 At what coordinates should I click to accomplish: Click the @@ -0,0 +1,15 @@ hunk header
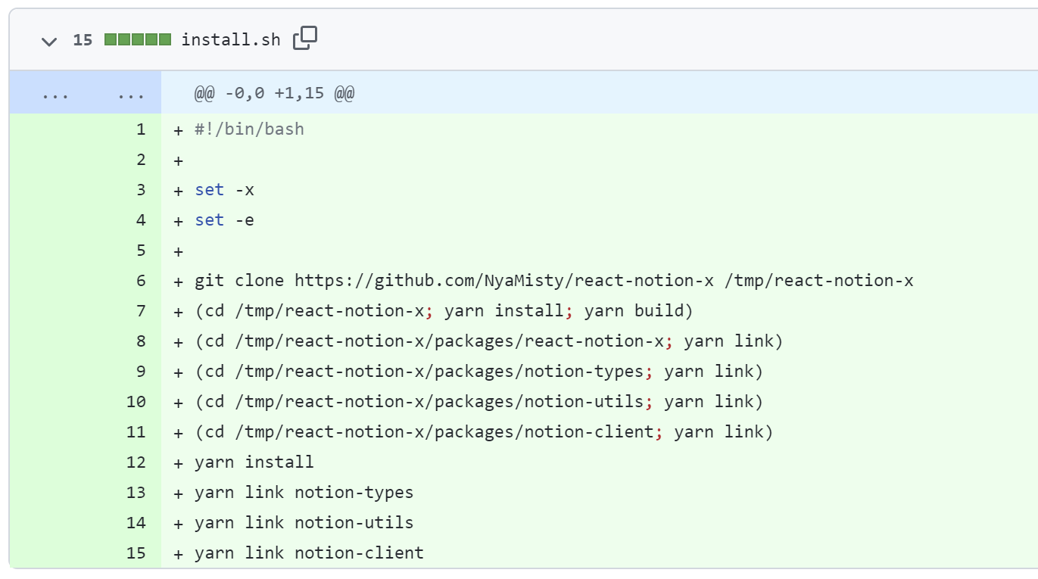[274, 93]
